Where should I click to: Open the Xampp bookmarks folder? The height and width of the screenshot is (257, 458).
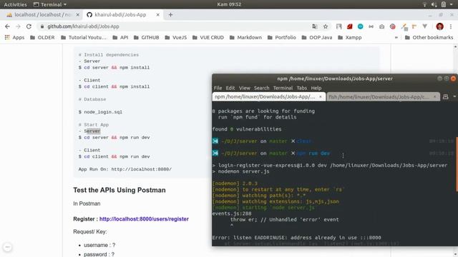point(350,38)
